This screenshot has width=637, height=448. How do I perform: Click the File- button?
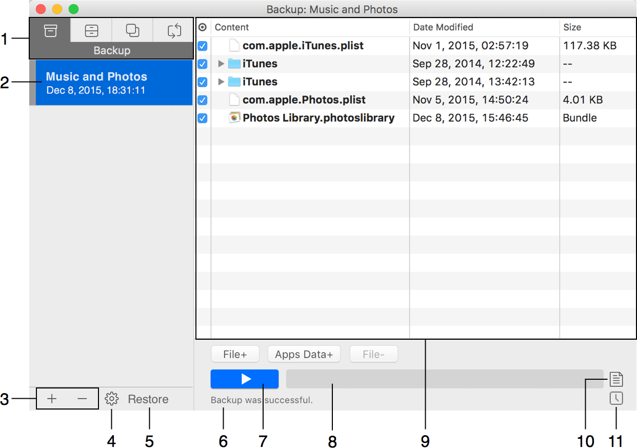[373, 354]
